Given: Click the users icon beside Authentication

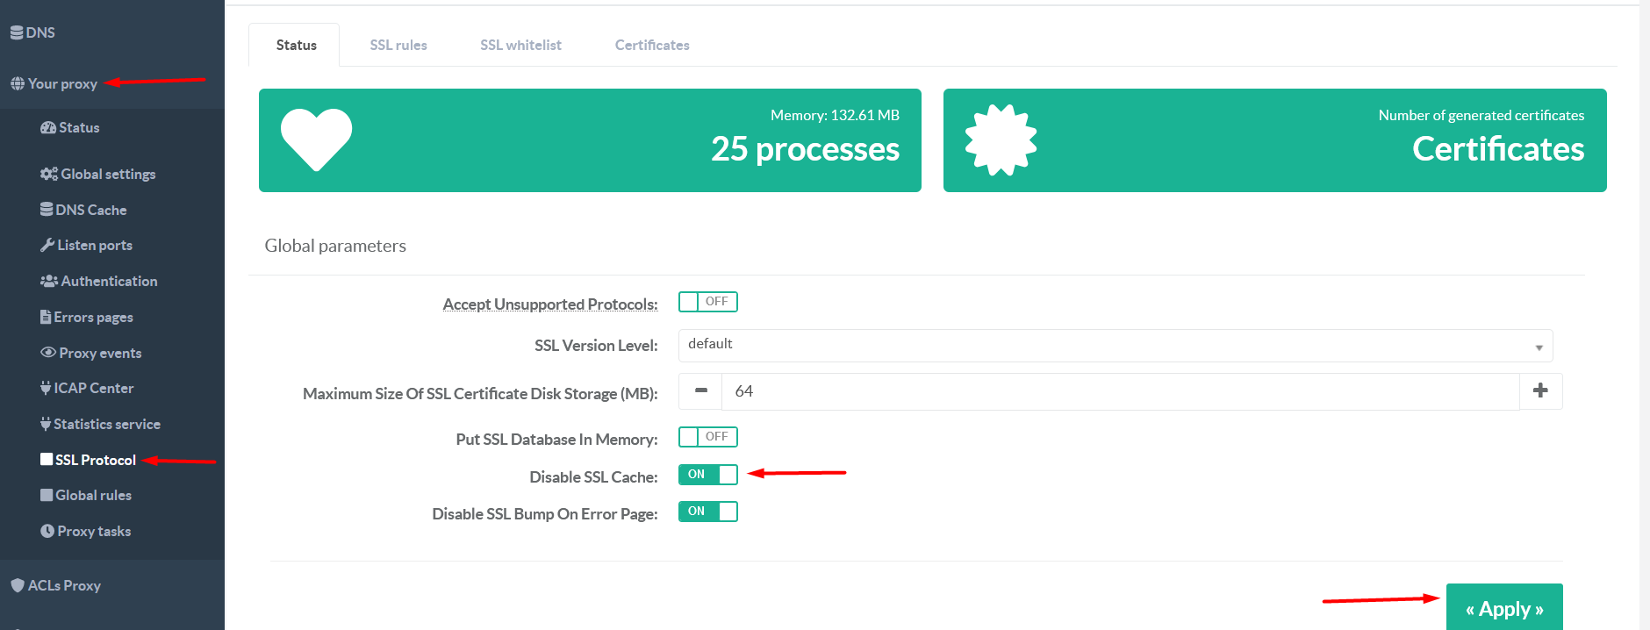Looking at the screenshot, I should point(48,281).
